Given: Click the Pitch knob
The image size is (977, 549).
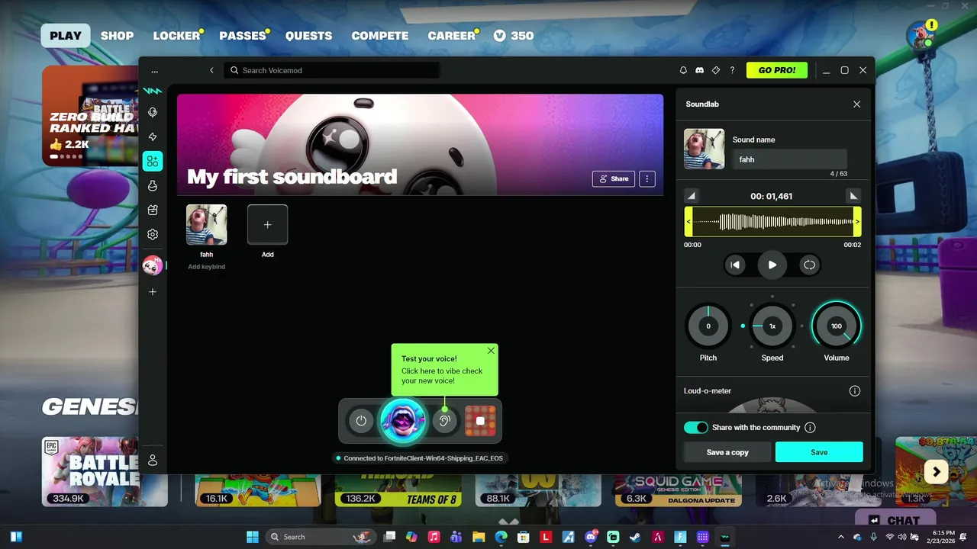Looking at the screenshot, I should click(708, 326).
